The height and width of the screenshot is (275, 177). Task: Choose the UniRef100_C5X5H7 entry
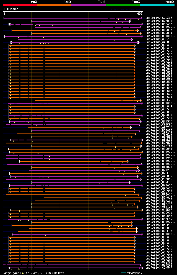[x=159, y=268]
